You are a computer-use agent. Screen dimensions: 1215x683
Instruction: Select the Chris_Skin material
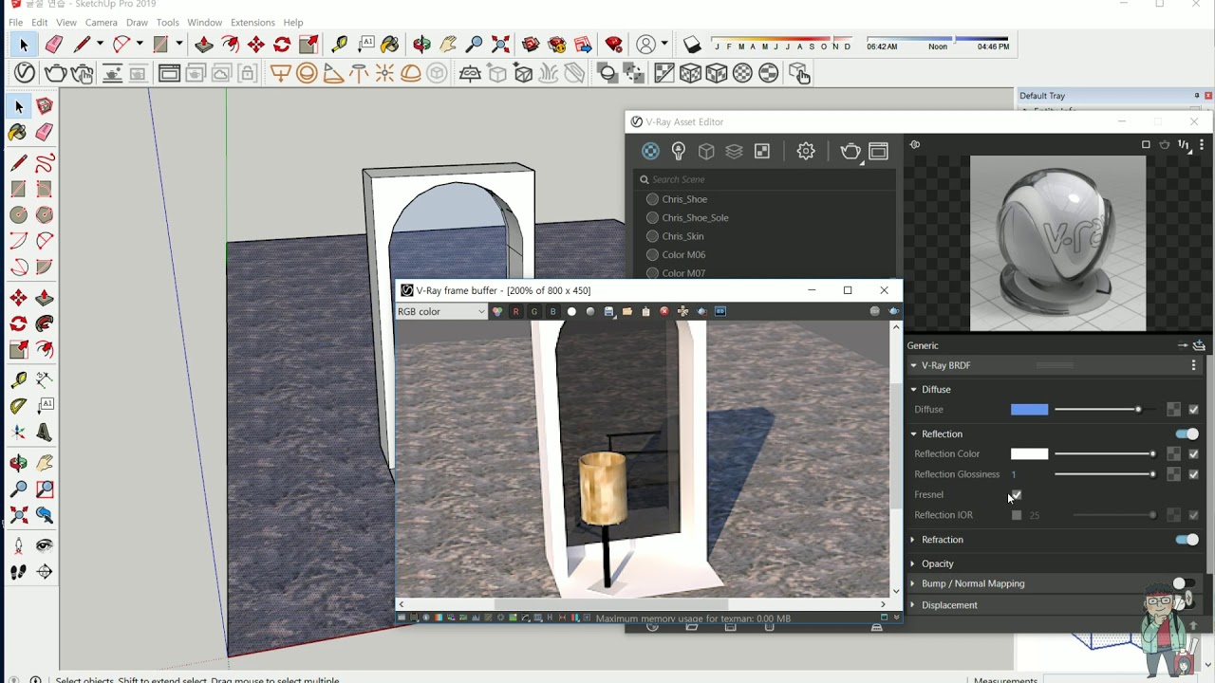(682, 236)
